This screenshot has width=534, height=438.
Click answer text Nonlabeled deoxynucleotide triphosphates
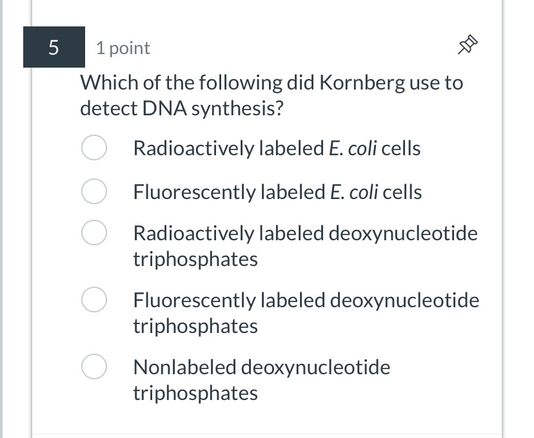pyautogui.click(x=261, y=379)
